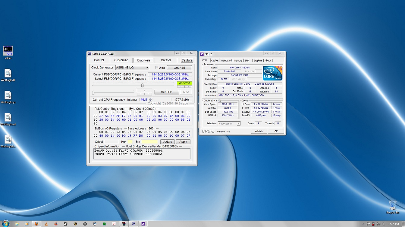
Task: Open the Mainboard tab in CPU-Z
Action: coord(226,61)
